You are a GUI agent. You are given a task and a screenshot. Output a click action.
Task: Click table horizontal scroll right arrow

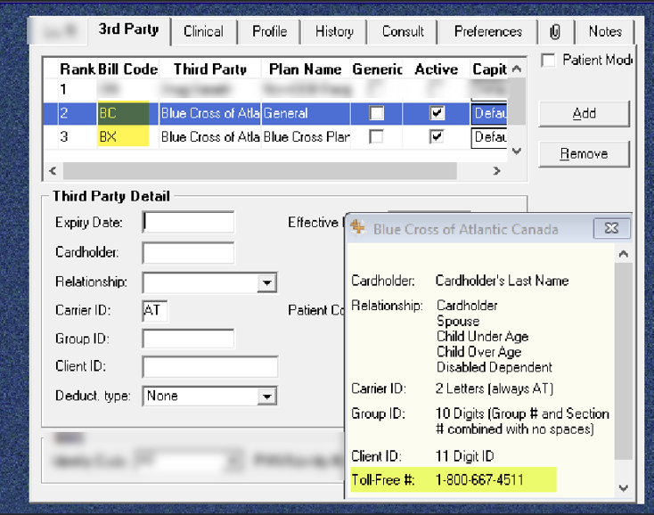[x=496, y=171]
